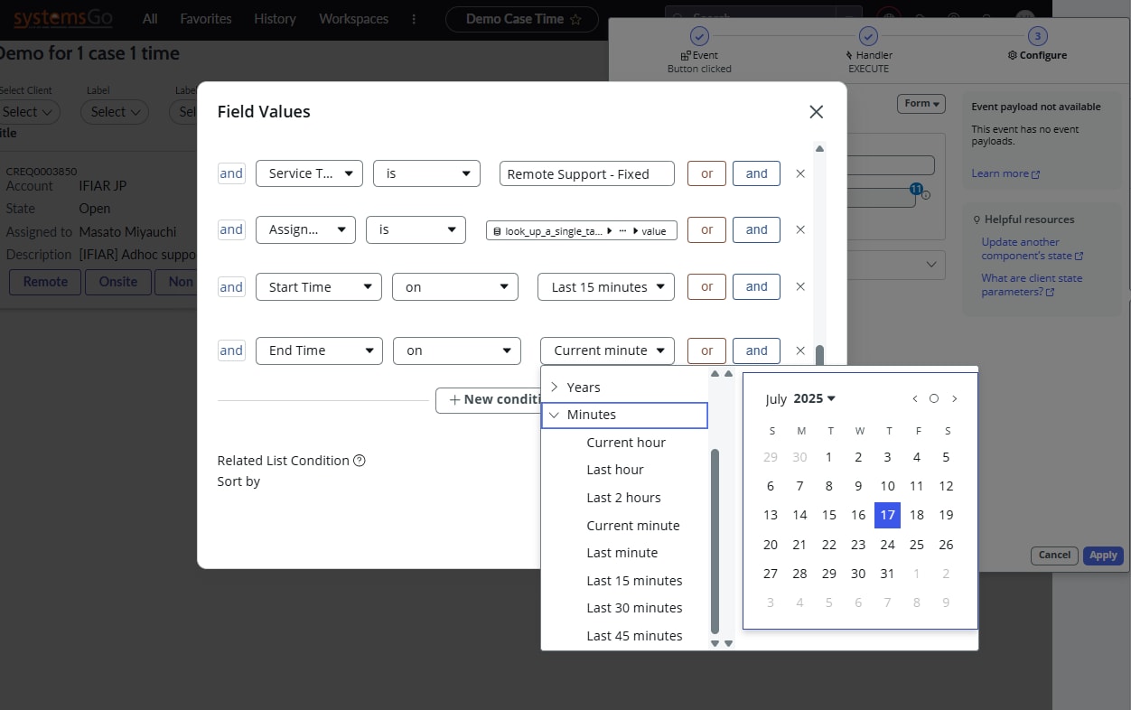The image size is (1131, 710).
Task: Open the Favorites menu
Action: click(x=205, y=17)
